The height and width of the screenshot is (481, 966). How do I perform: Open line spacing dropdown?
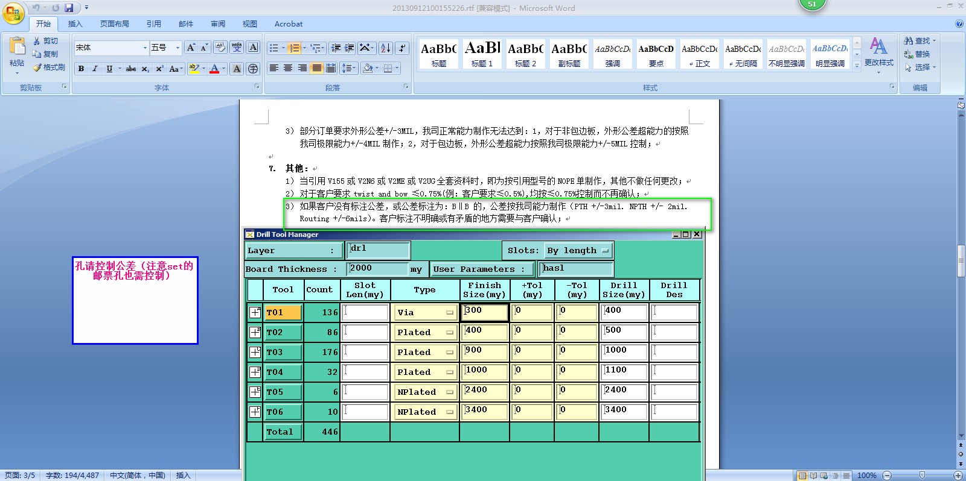pos(350,68)
